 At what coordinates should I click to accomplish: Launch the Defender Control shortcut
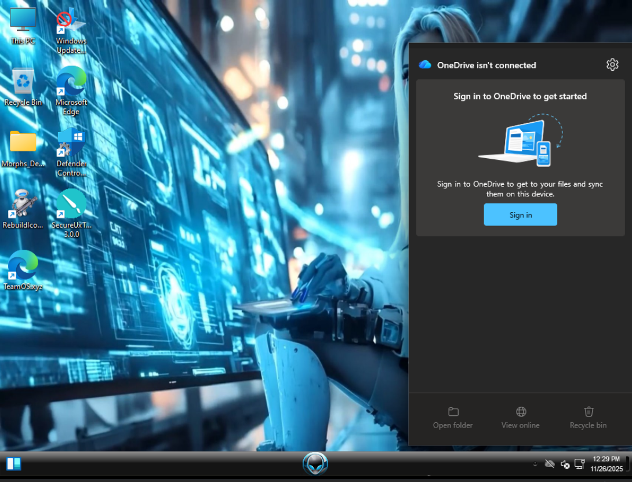71,151
